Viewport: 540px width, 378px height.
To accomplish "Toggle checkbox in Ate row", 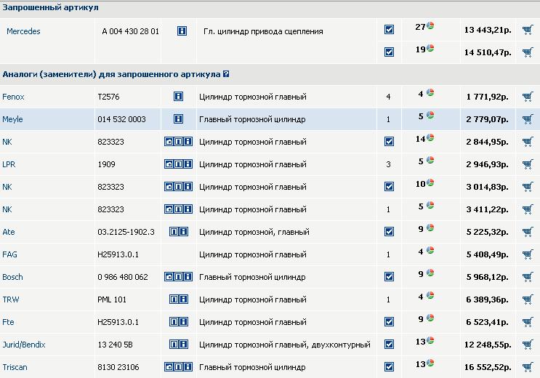I will (x=389, y=232).
